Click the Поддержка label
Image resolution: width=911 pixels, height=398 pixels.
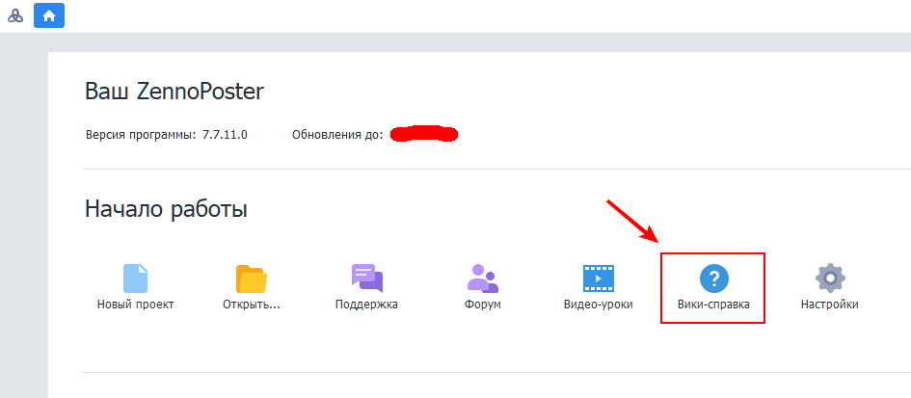366,305
